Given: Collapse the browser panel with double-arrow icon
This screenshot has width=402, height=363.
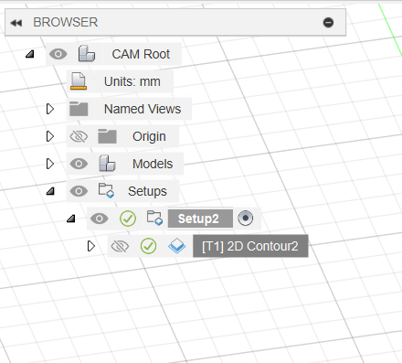Looking at the screenshot, I should [16, 23].
